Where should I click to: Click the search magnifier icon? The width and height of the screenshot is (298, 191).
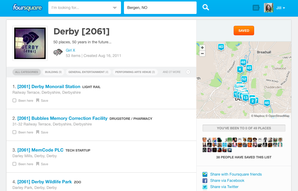click(206, 8)
